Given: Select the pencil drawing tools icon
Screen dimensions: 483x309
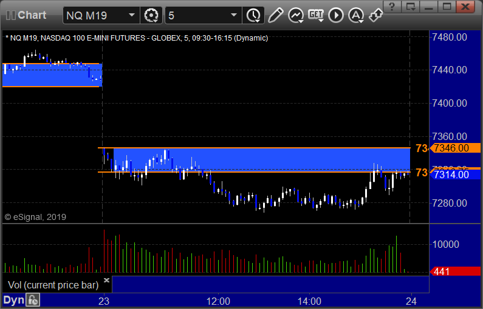Looking at the screenshot, I should (275, 15).
